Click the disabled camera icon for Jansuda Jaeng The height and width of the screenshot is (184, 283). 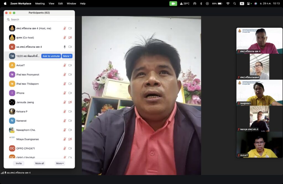70,102
